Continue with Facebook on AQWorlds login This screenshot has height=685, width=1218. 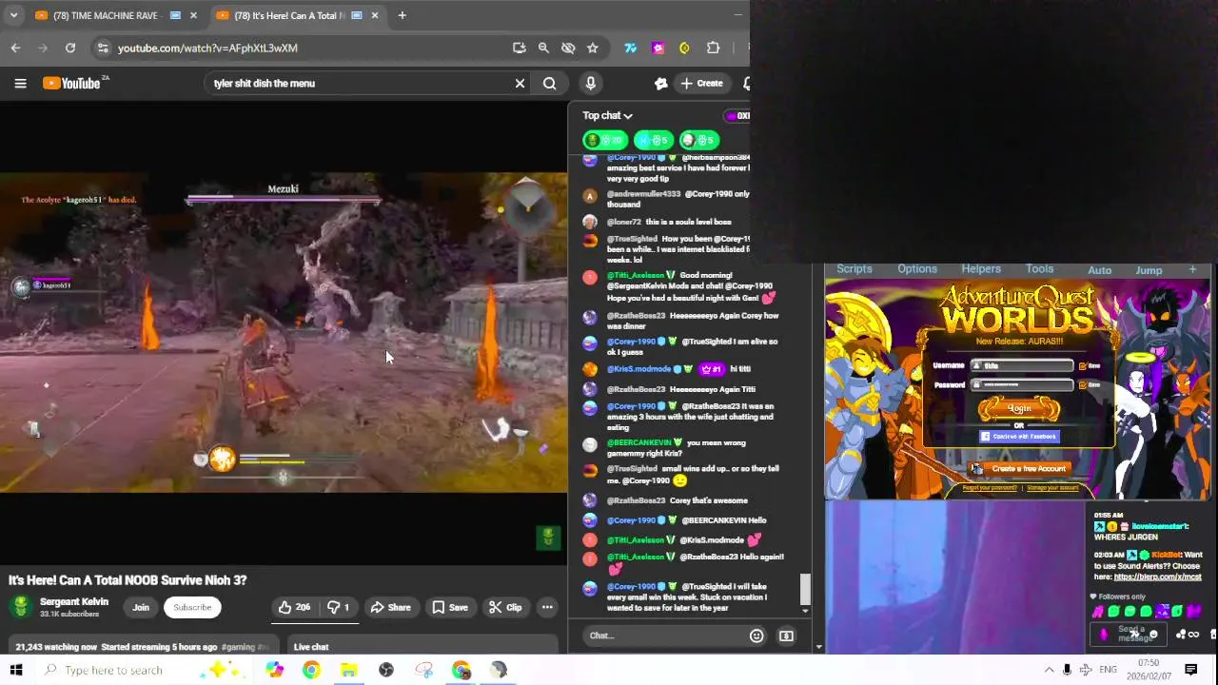(1019, 437)
